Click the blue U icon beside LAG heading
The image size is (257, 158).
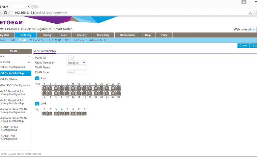click(x=37, y=103)
